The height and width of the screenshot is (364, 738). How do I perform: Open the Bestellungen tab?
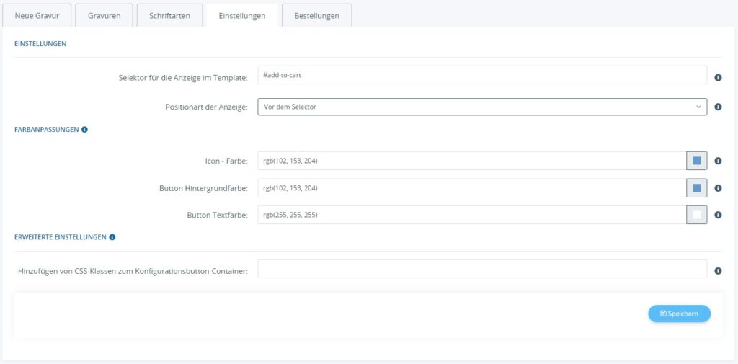(316, 16)
